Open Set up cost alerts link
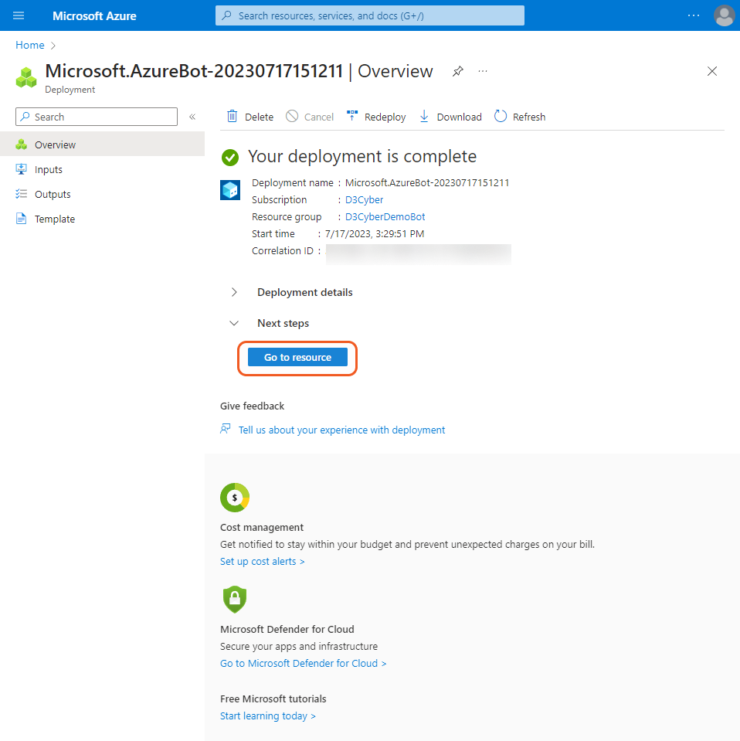 coord(263,562)
